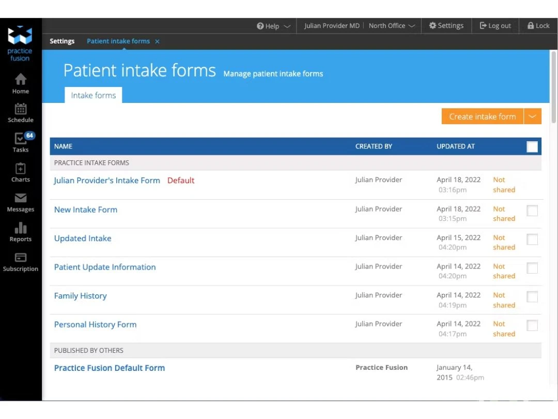Open the Updated Intake form link
Image resolution: width=558 pixels, height=419 pixels.
(x=83, y=238)
